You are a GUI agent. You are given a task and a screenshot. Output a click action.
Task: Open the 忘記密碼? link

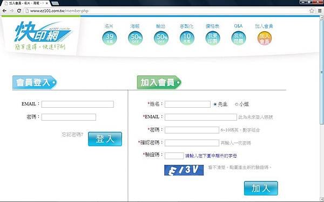pos(72,135)
